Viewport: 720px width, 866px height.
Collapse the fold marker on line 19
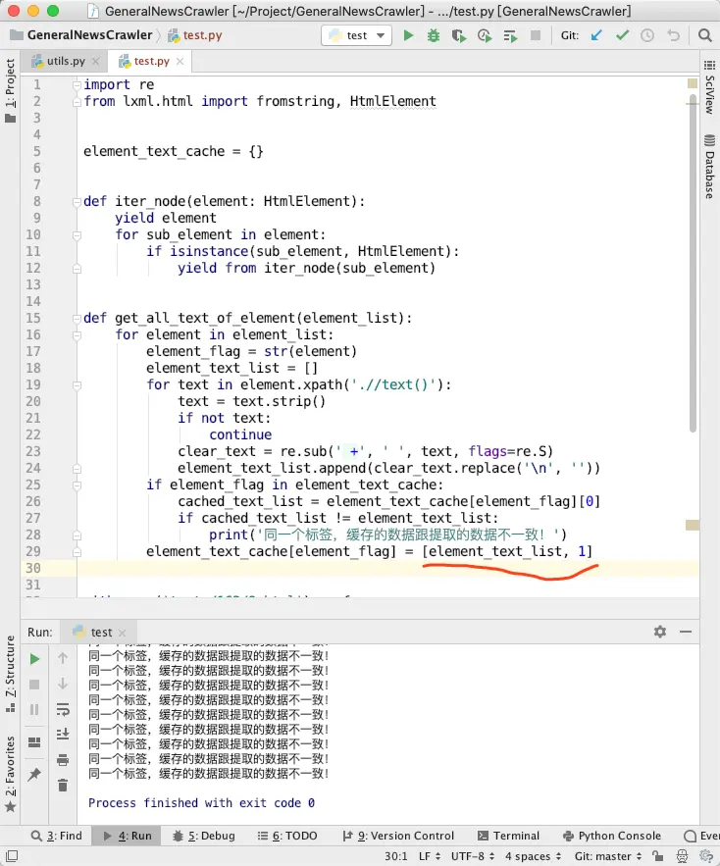pos(77,385)
